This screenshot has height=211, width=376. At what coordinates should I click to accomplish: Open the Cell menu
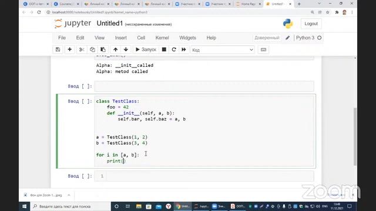[141, 38]
